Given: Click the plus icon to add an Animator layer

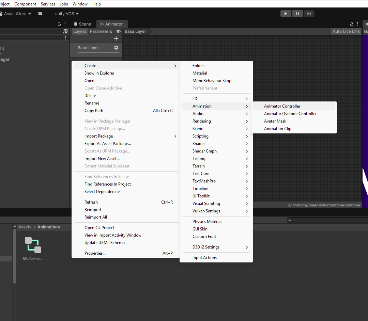Looking at the screenshot, I should click(x=116, y=38).
